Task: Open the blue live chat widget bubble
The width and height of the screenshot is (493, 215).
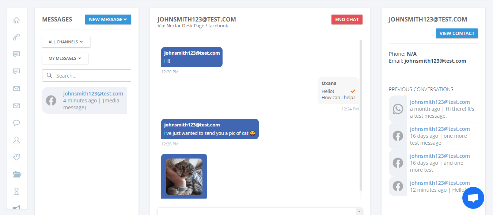Action: click(473, 198)
